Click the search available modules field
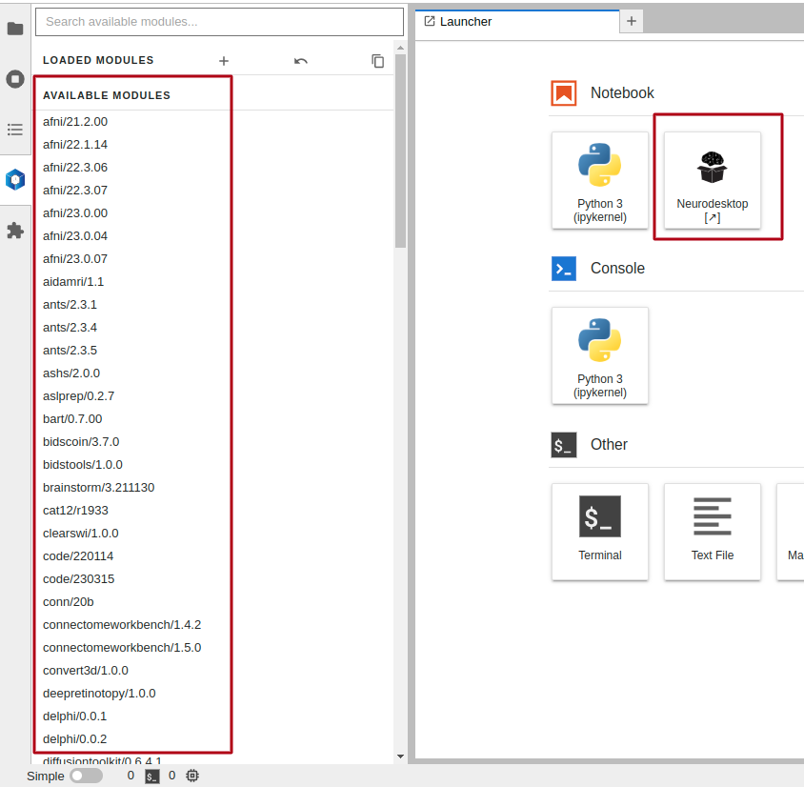Viewport: 804px width, 787px height. (219, 22)
